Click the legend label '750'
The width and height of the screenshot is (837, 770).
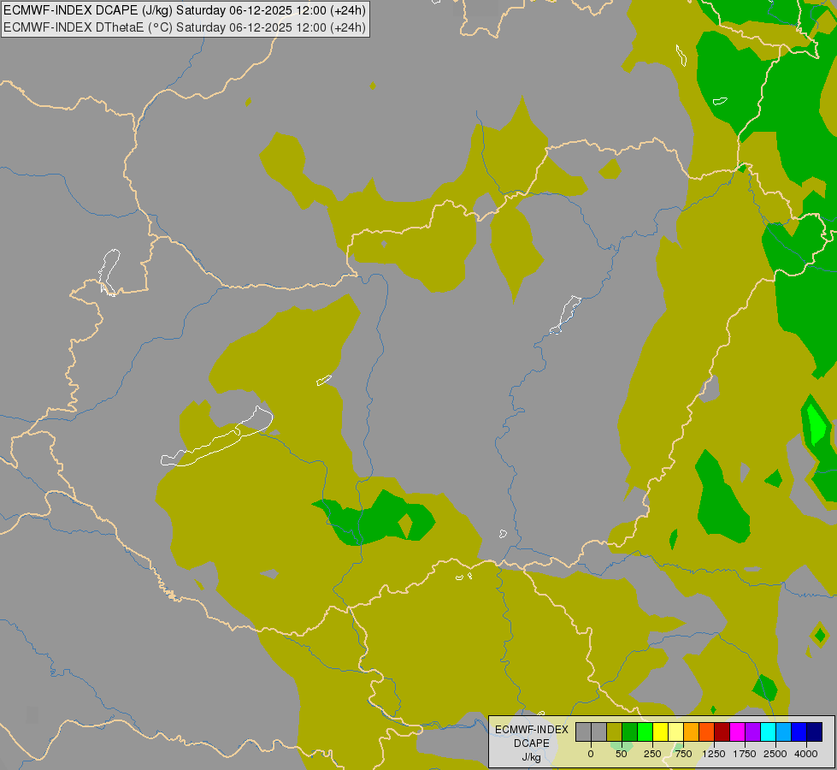point(683,754)
